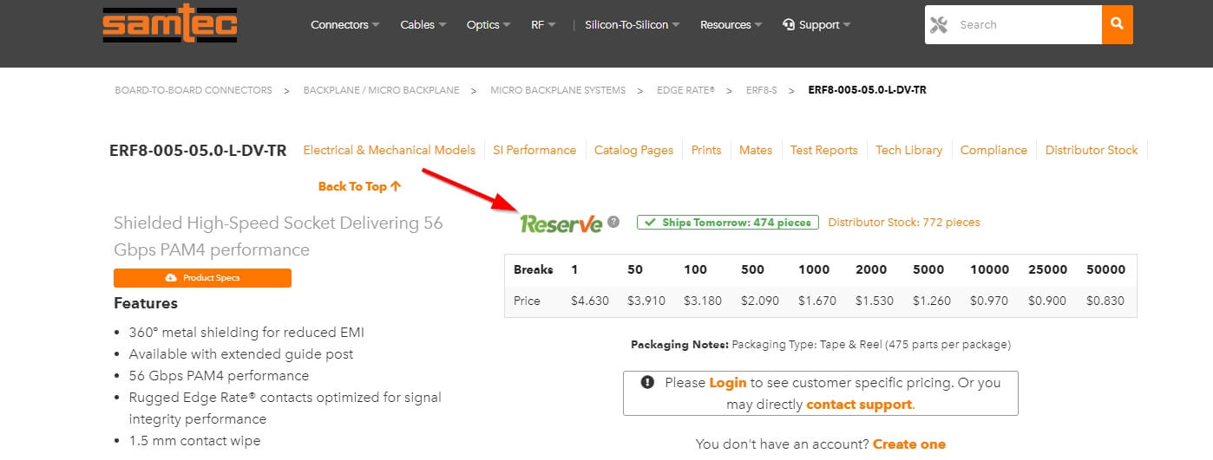Click the $1.530 price cell
The image size is (1213, 460).
coord(875,301)
